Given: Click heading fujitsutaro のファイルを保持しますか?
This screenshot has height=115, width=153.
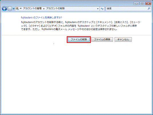Looking at the screenshot, I should tap(41, 18).
